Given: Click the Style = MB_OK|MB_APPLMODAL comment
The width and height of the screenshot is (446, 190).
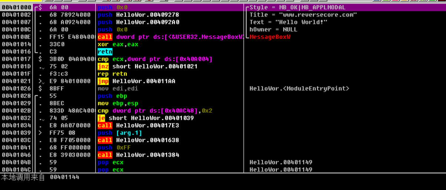Looking at the screenshot, I should [x=297, y=7].
